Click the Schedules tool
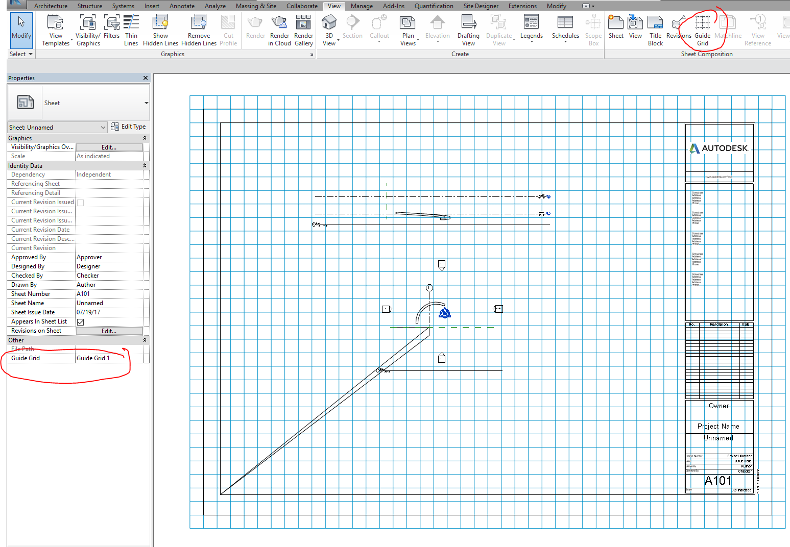Viewport: 790px width, 547px height. point(565,28)
